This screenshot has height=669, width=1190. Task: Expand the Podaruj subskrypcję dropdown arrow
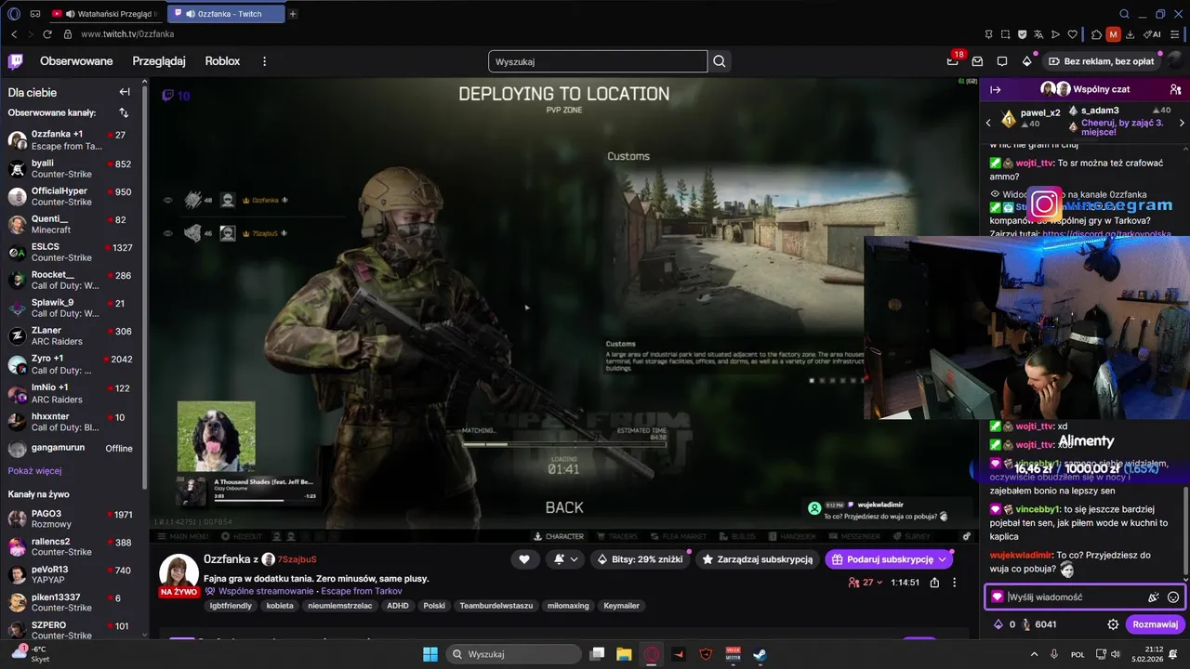[x=943, y=559]
